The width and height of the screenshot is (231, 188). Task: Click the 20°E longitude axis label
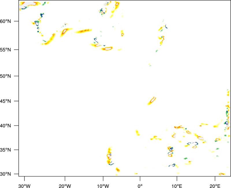pyautogui.click(x=215, y=186)
